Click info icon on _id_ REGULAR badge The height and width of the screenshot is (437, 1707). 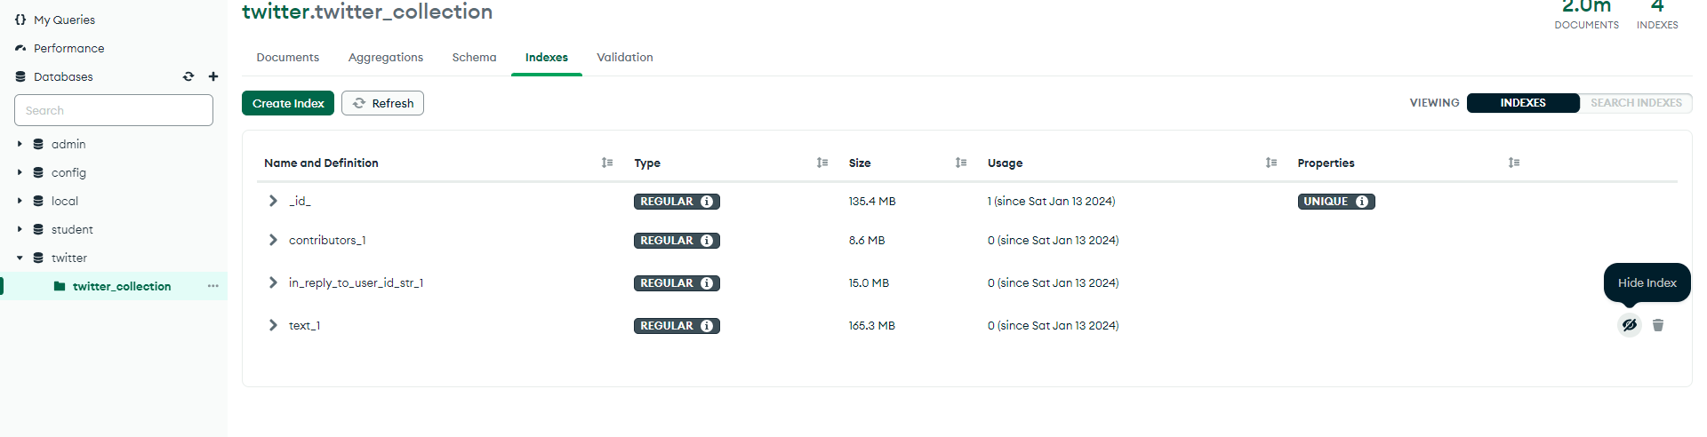click(707, 202)
